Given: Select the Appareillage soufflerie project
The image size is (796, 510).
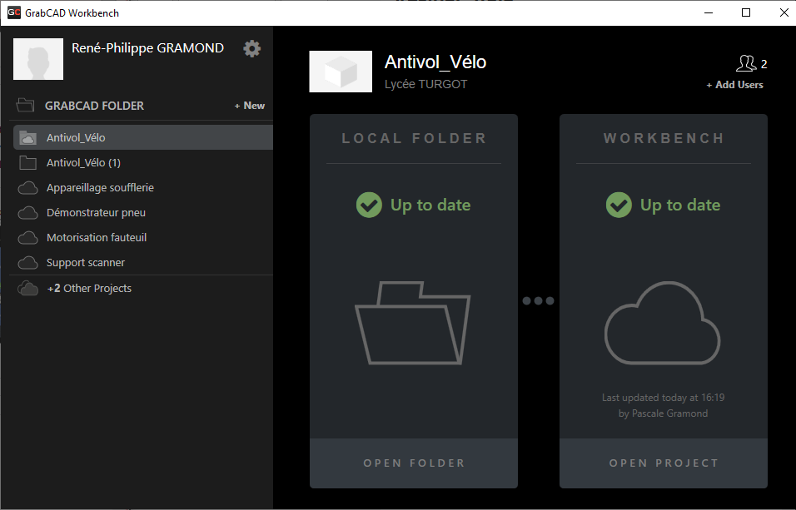Looking at the screenshot, I should coord(143,188).
